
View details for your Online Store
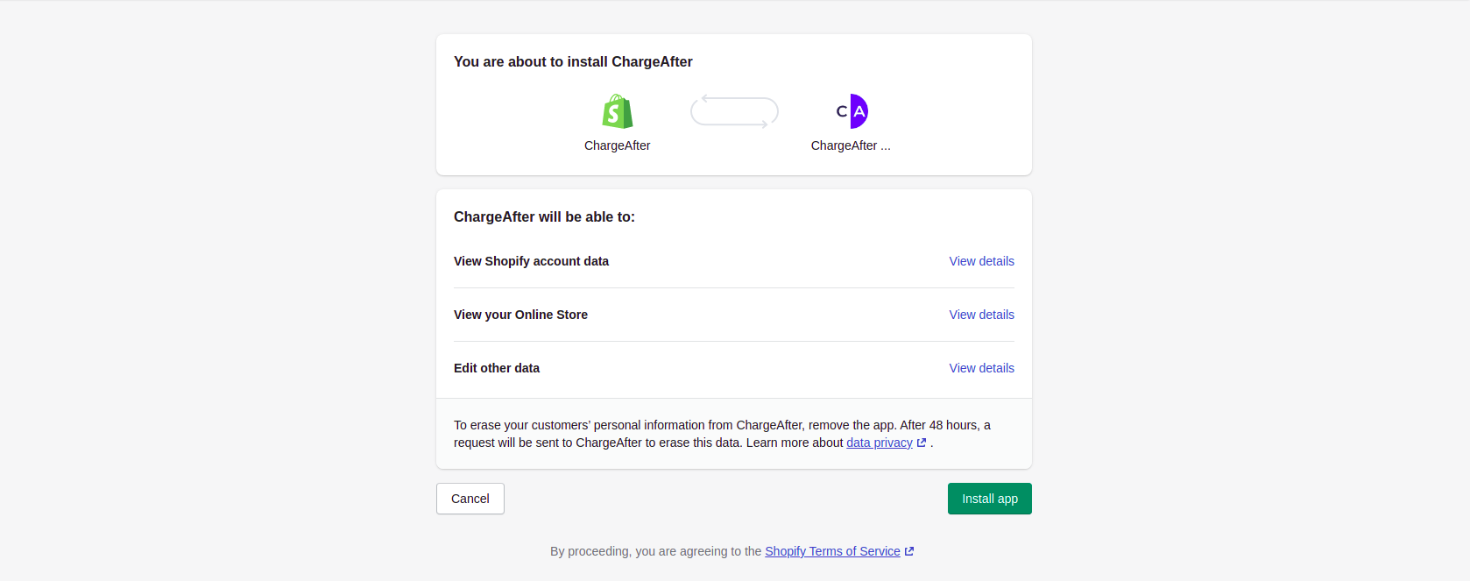click(981, 315)
